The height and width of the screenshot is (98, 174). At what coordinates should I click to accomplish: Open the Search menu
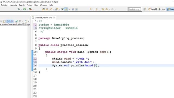(22, 5)
